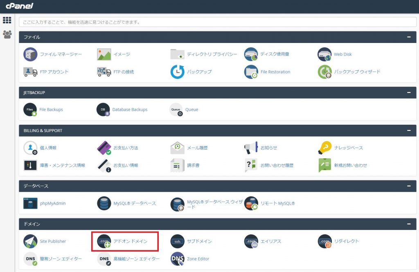This screenshot has height=272, width=419.
Task: Click the ディスク使用量 disk usage icon
Action: pyautogui.click(x=251, y=54)
